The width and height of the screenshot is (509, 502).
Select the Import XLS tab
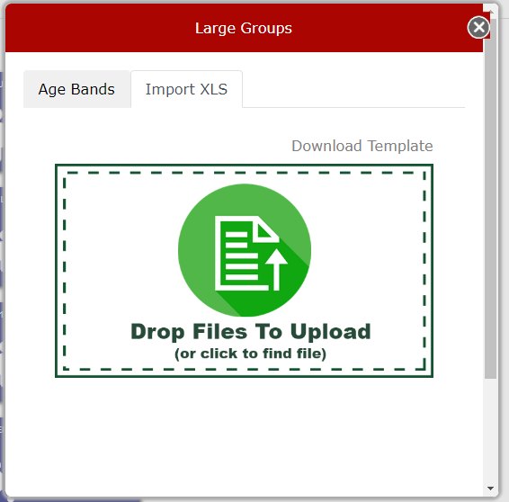[186, 89]
